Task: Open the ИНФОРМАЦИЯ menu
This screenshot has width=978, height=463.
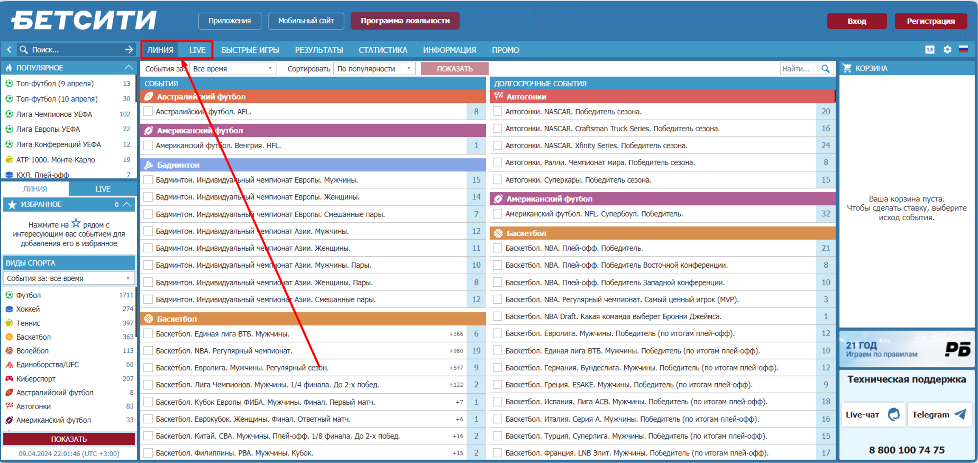Action: [449, 50]
